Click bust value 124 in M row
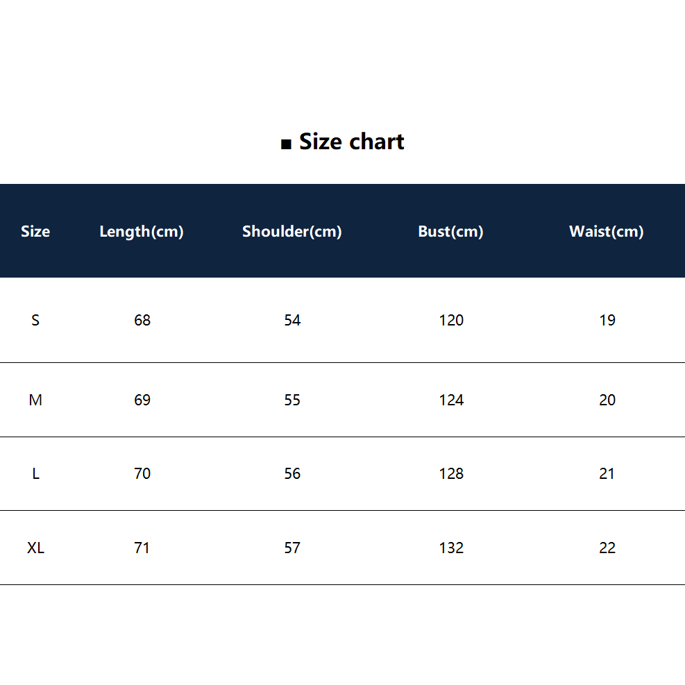This screenshot has width=685, height=685. coord(451,400)
